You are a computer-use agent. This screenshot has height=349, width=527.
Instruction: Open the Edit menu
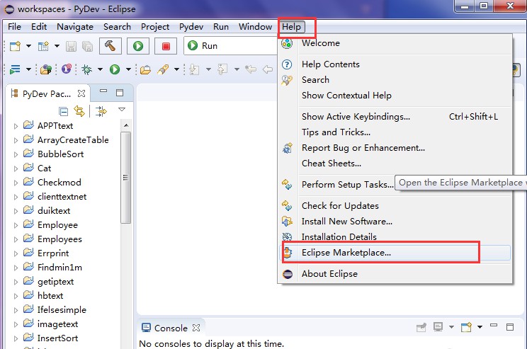[39, 26]
